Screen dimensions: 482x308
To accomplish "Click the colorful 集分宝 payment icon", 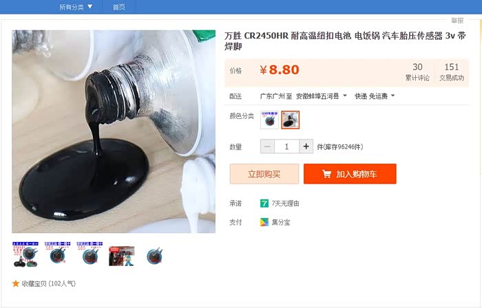I will (x=264, y=222).
